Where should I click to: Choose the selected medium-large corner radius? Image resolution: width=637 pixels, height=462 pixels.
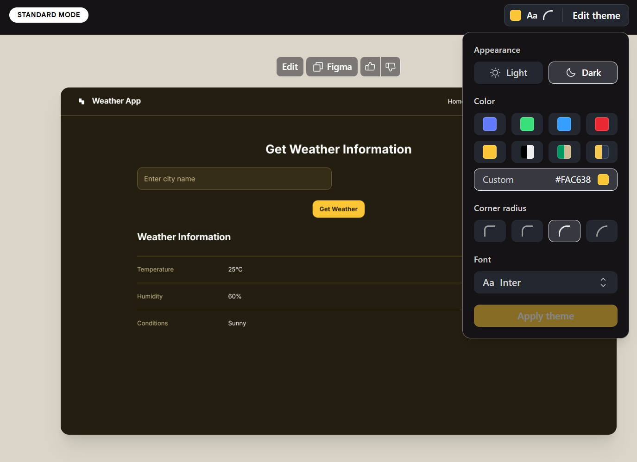click(x=564, y=231)
